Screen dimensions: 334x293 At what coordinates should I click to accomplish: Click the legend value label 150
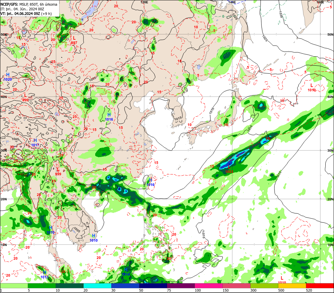coord(226,290)
